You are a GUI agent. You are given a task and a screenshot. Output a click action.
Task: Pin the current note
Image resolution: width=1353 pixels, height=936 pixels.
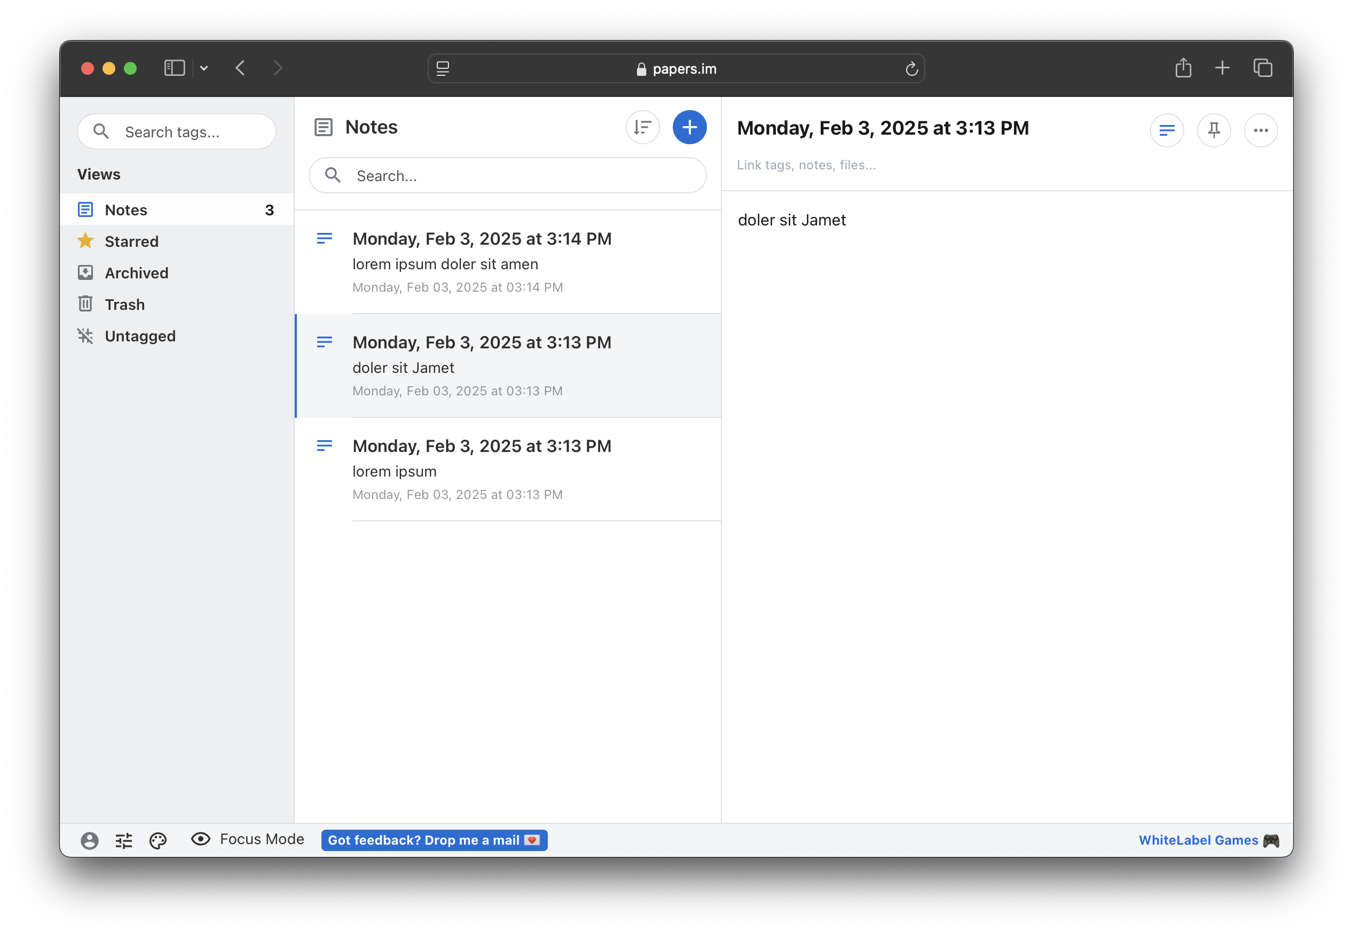pos(1214,130)
